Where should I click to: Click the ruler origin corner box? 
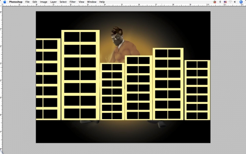pos(1,5)
